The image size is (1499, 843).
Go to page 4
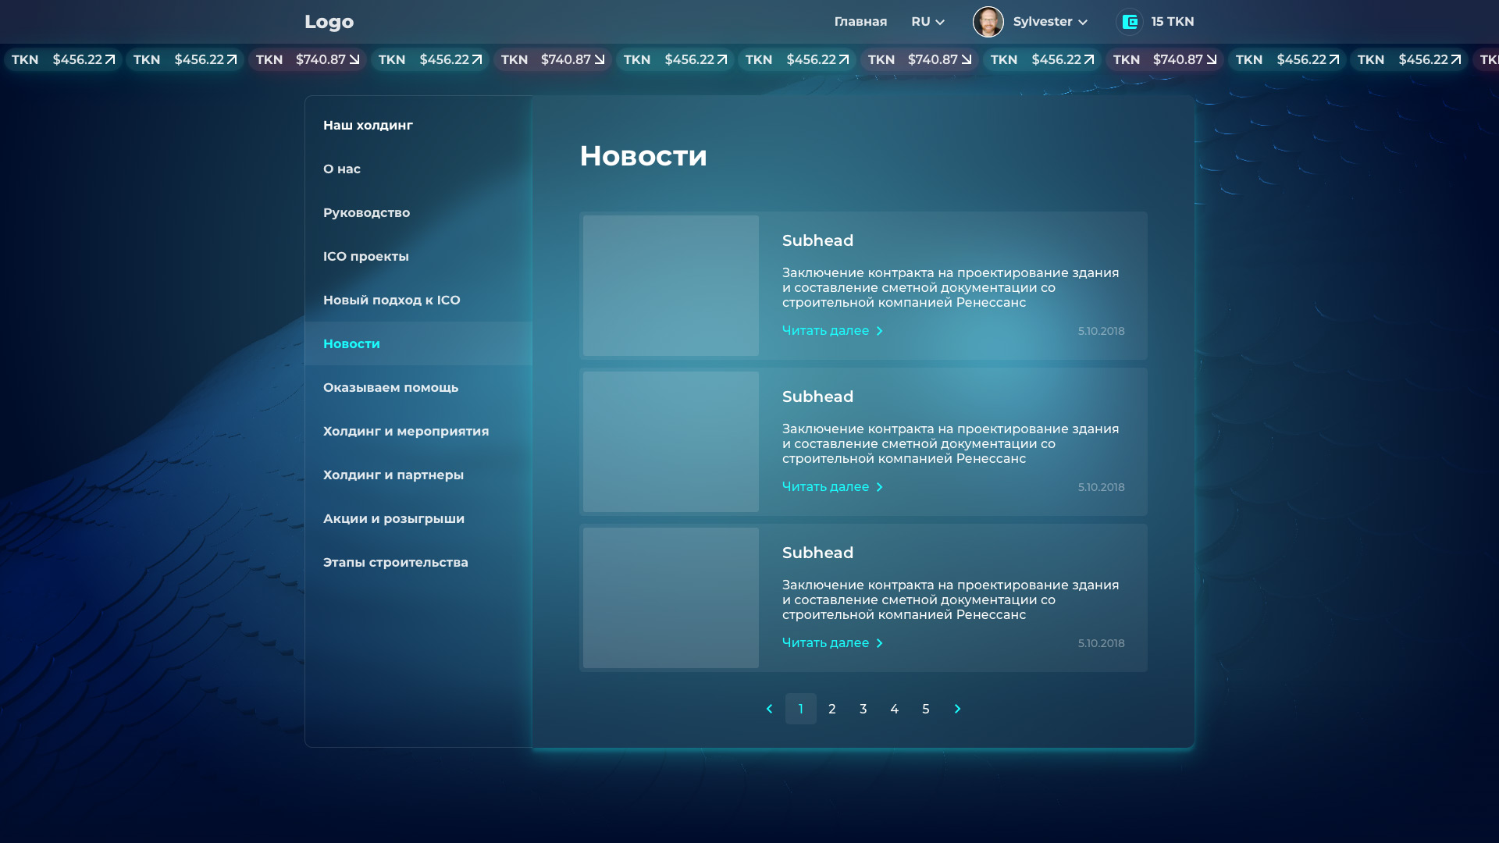click(895, 709)
